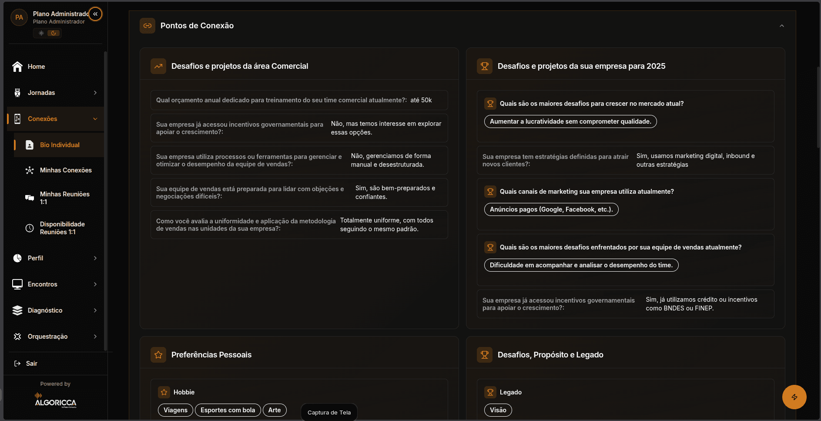Click answer 'Sim, usamos marketing digital, inbound'
Viewport: 821px width, 421px height.
click(x=696, y=160)
